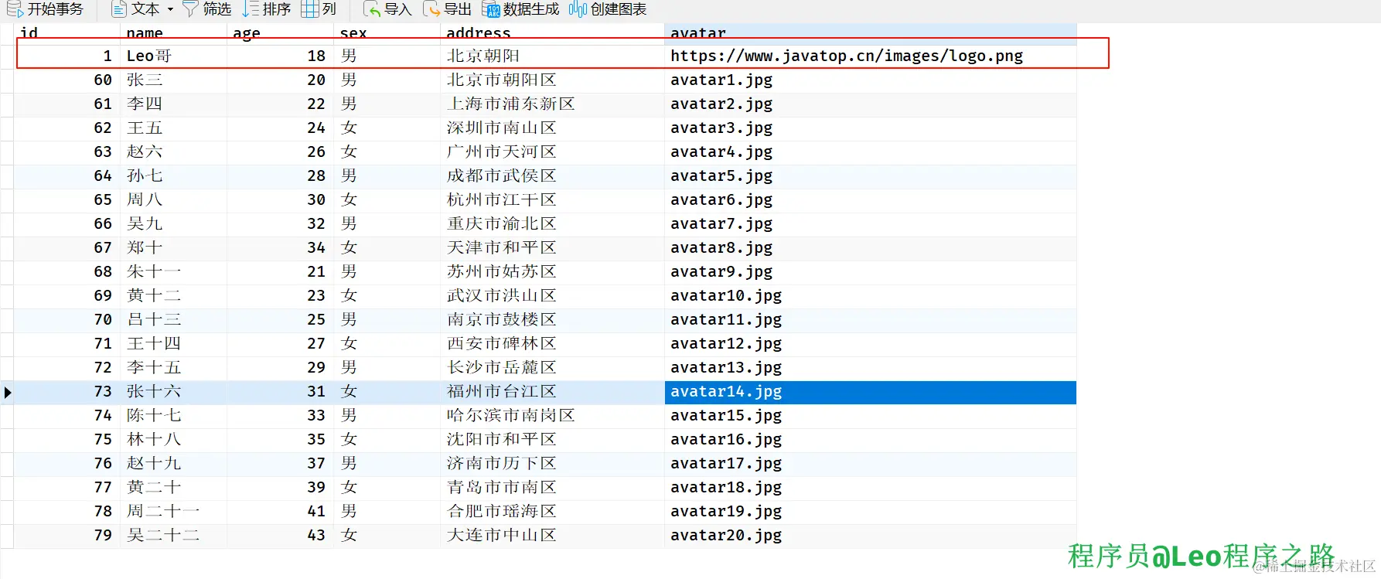Click the name column header

pyautogui.click(x=173, y=32)
